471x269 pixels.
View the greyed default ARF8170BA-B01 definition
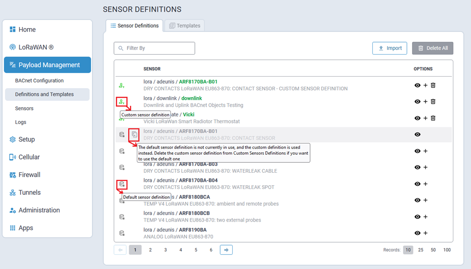417,134
